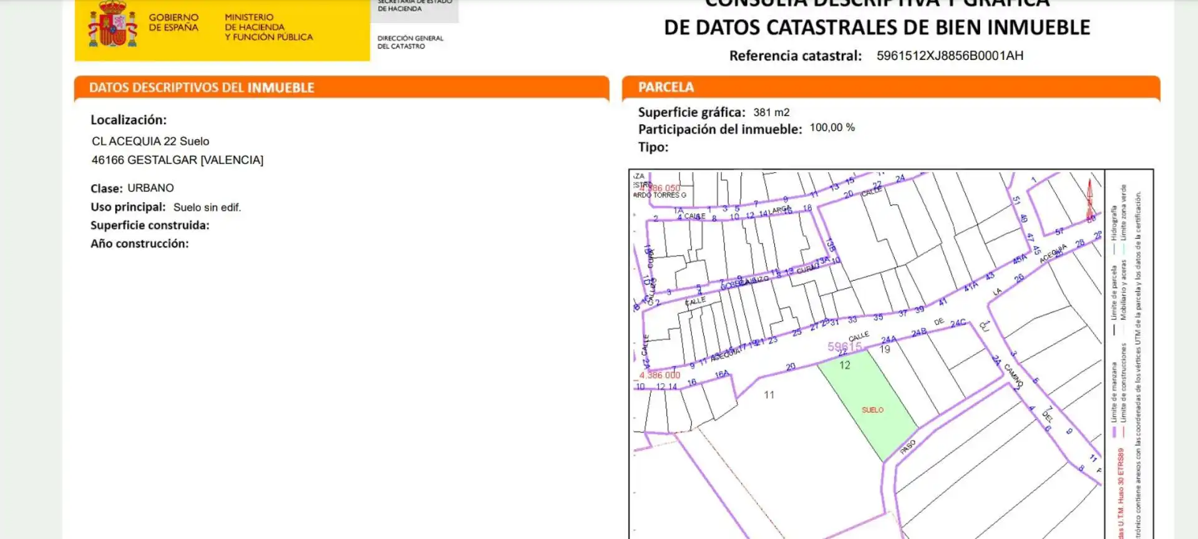The width and height of the screenshot is (1198, 539).
Task: Click the 'Uso principal:' label
Action: click(x=128, y=207)
